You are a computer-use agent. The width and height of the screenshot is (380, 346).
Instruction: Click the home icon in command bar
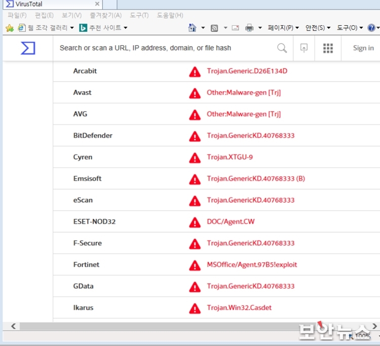pos(192,28)
